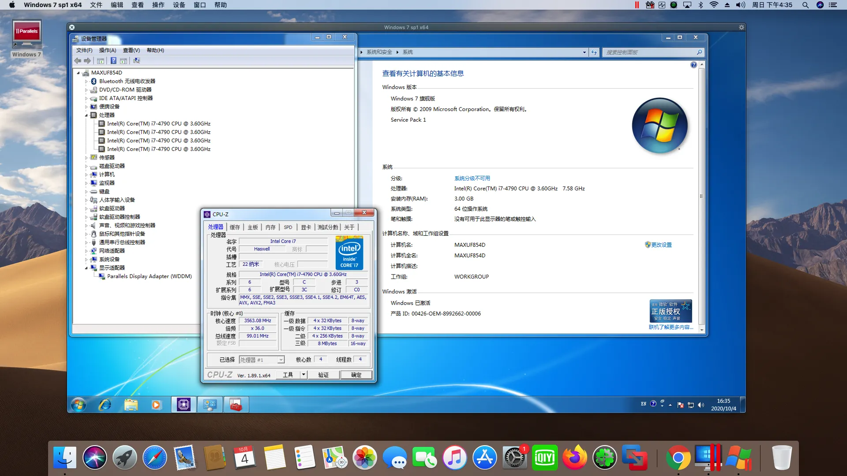
Task: Click the Forward arrow in Device Manager toolbar
Action: click(87, 61)
